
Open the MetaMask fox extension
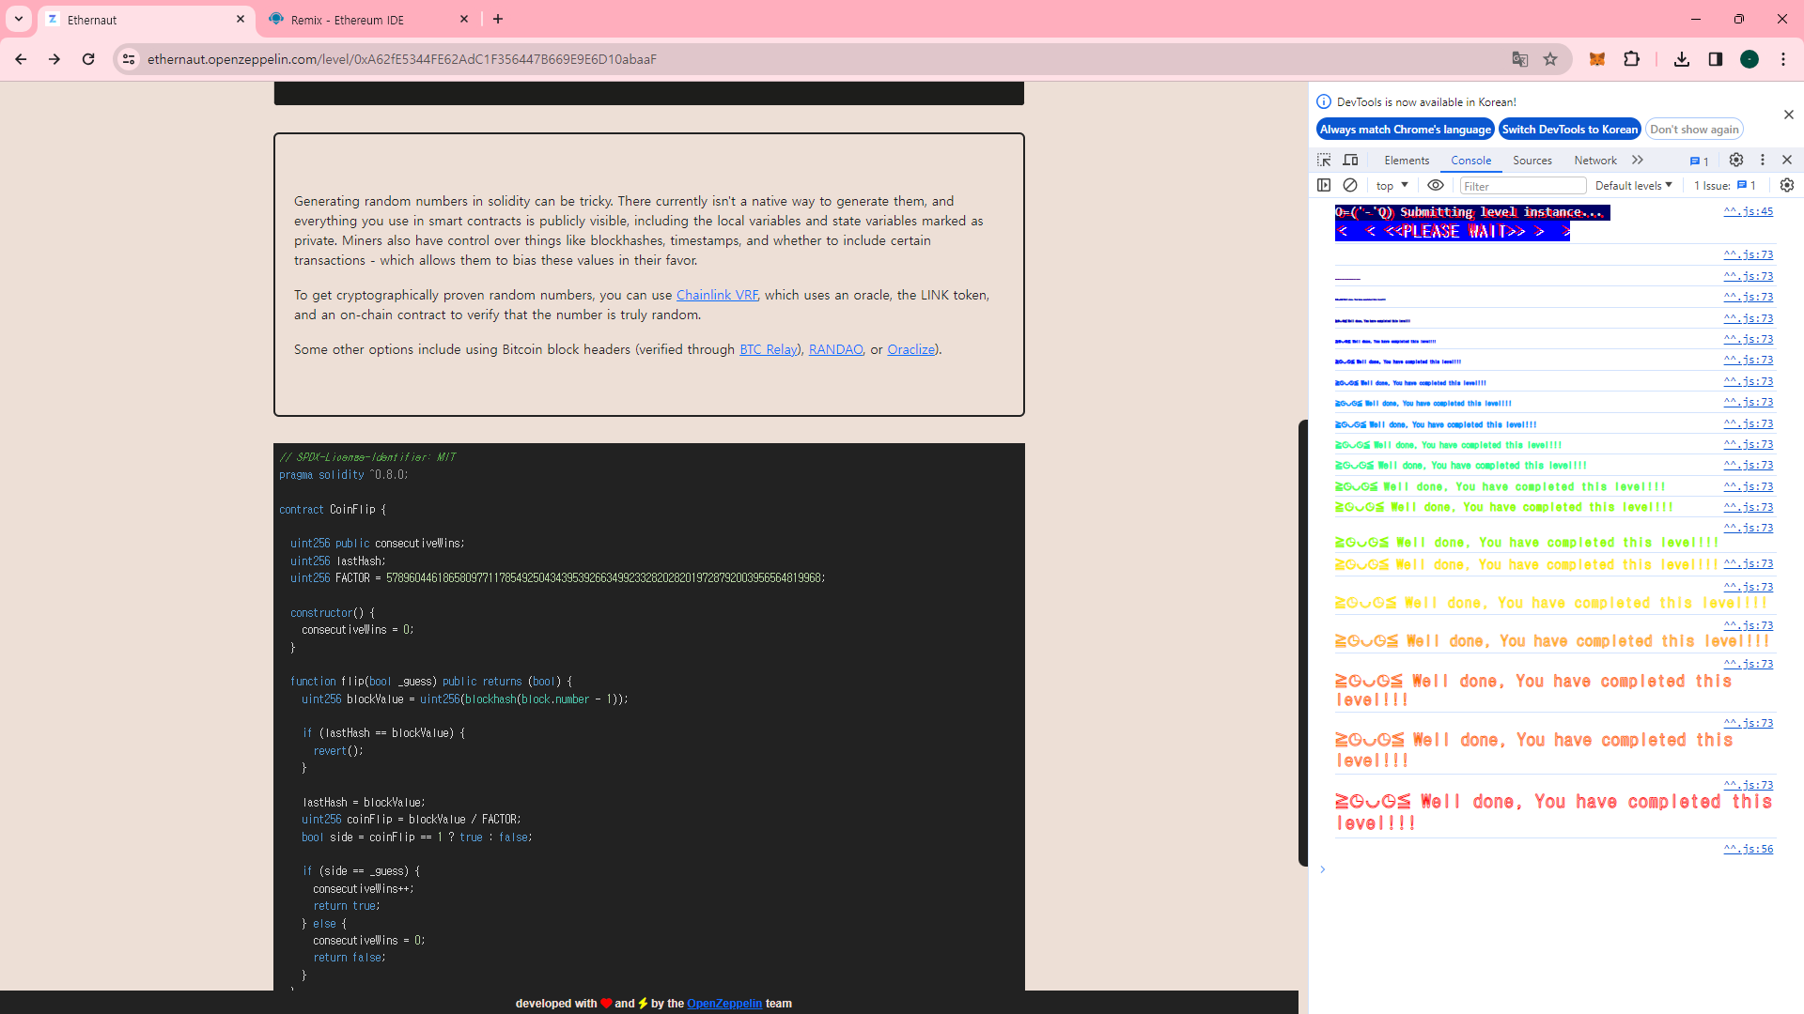coord(1597,59)
